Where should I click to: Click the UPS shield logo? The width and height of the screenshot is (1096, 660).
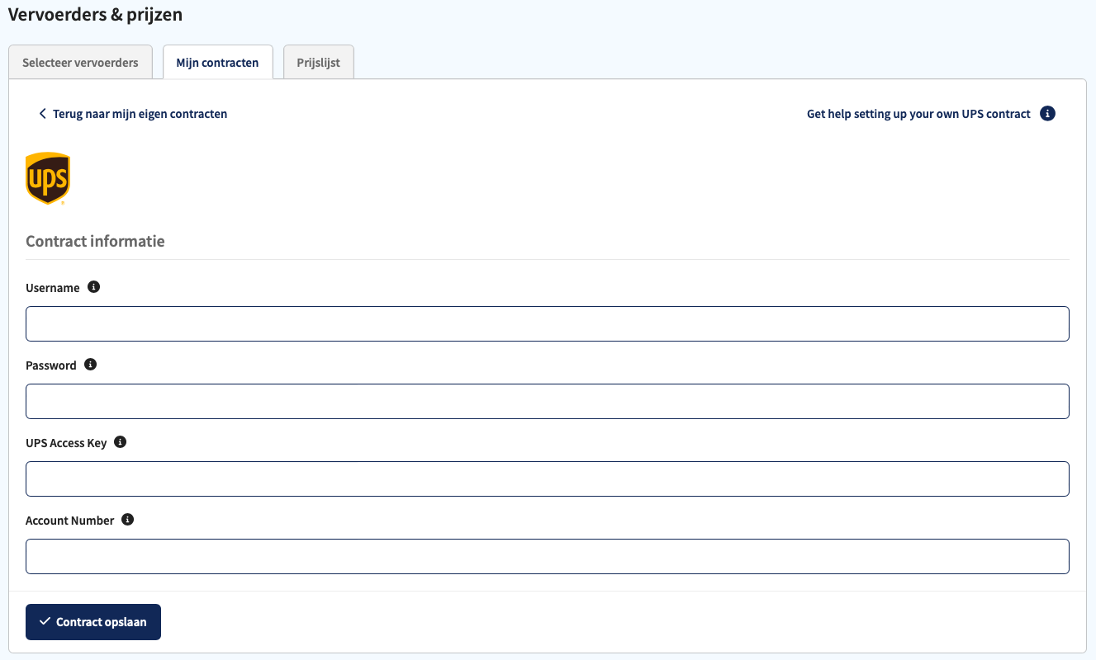48,178
